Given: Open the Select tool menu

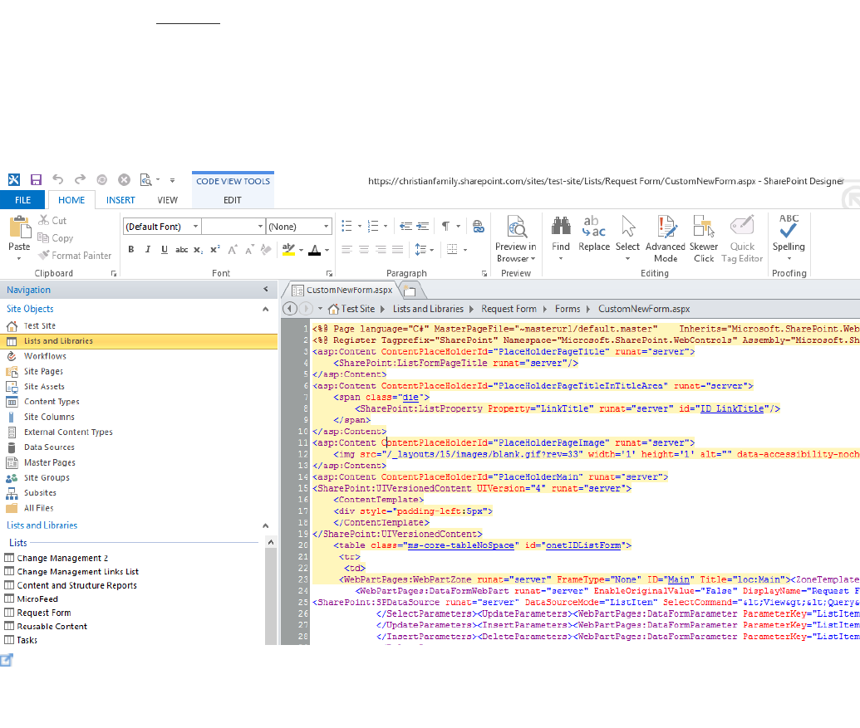Looking at the screenshot, I should click(627, 237).
